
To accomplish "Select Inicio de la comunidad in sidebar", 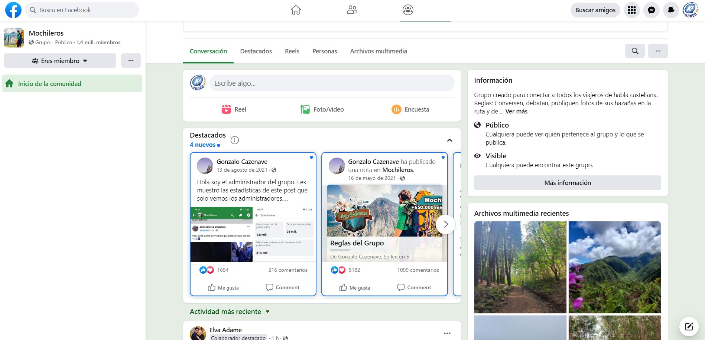I will pyautogui.click(x=72, y=83).
